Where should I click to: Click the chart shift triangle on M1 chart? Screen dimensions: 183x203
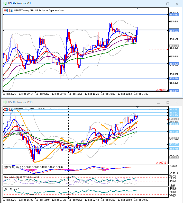[x=138, y=8]
